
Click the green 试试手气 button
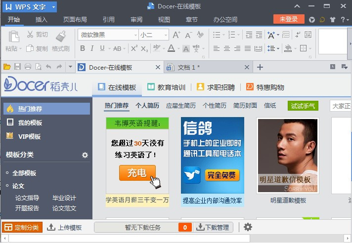[x=303, y=106]
